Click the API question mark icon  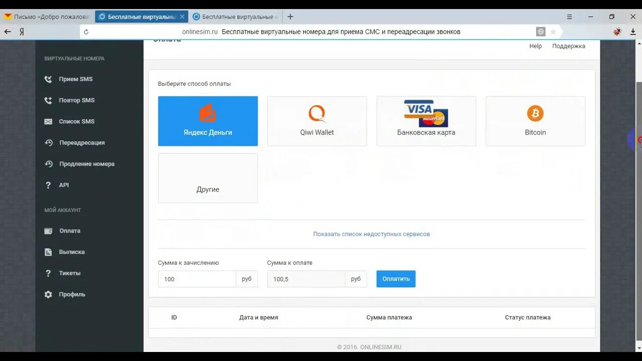pos(48,185)
